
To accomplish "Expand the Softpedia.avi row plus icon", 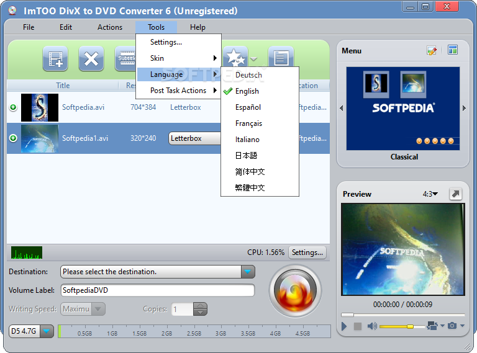I will click(13, 107).
